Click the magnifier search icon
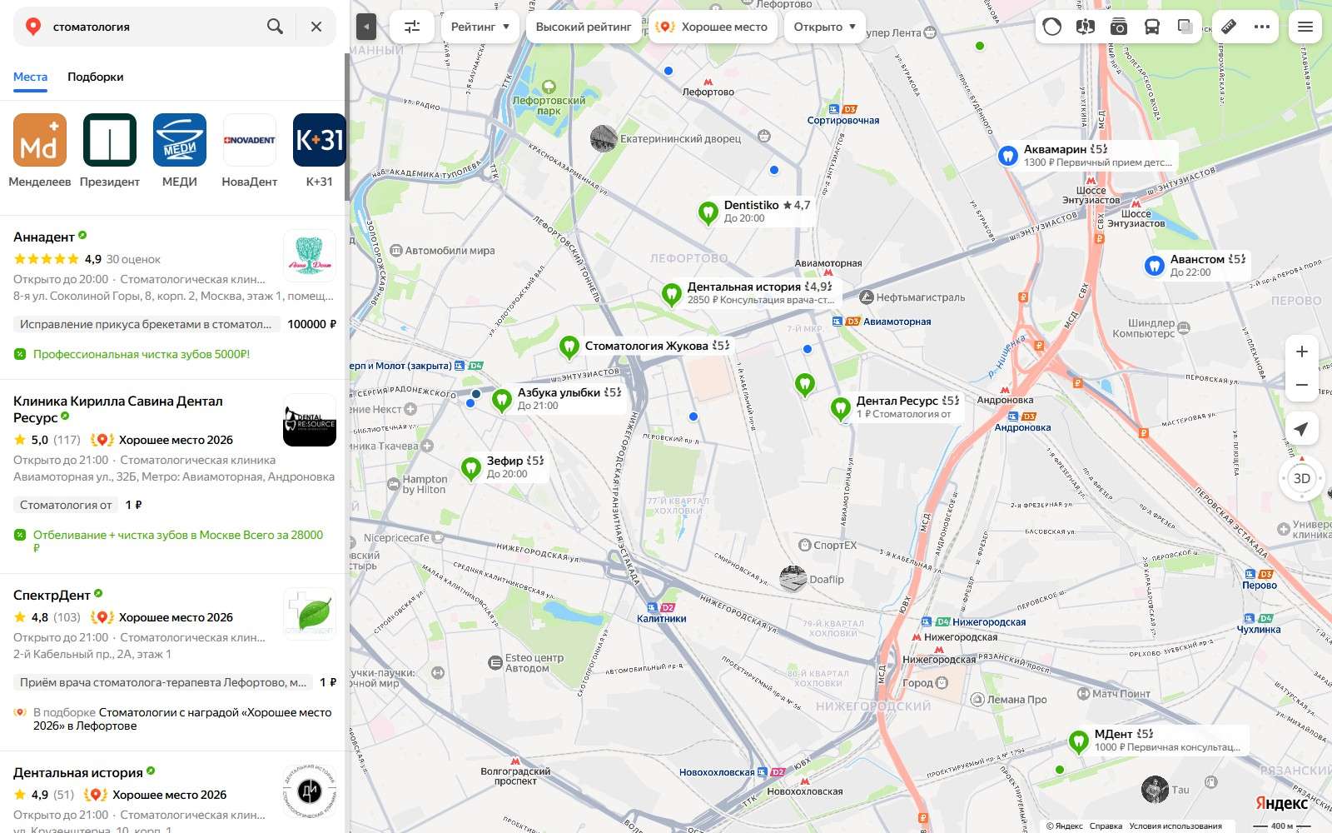 (x=275, y=27)
